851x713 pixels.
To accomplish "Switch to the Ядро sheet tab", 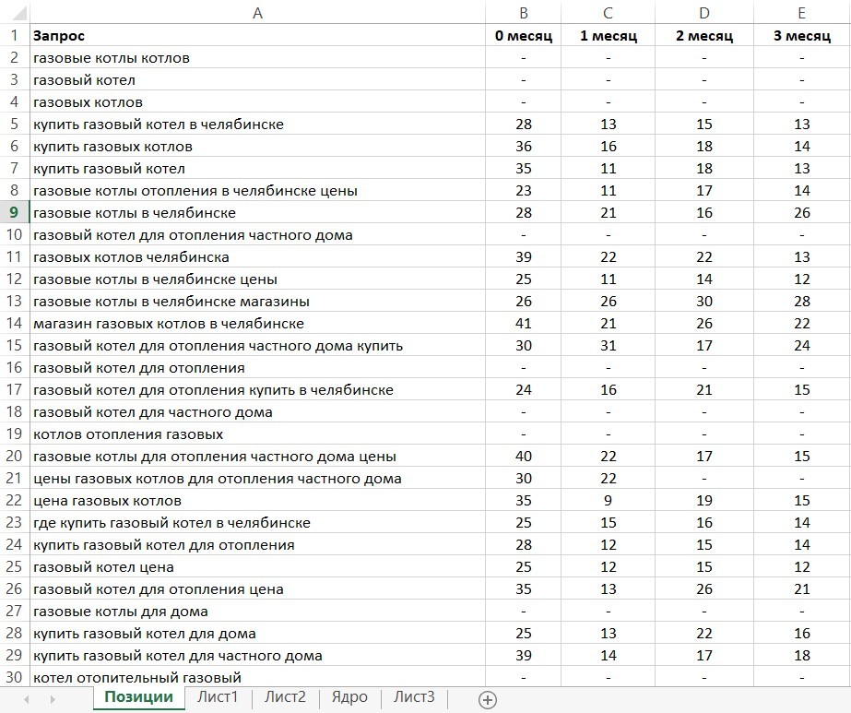I will coord(349,697).
